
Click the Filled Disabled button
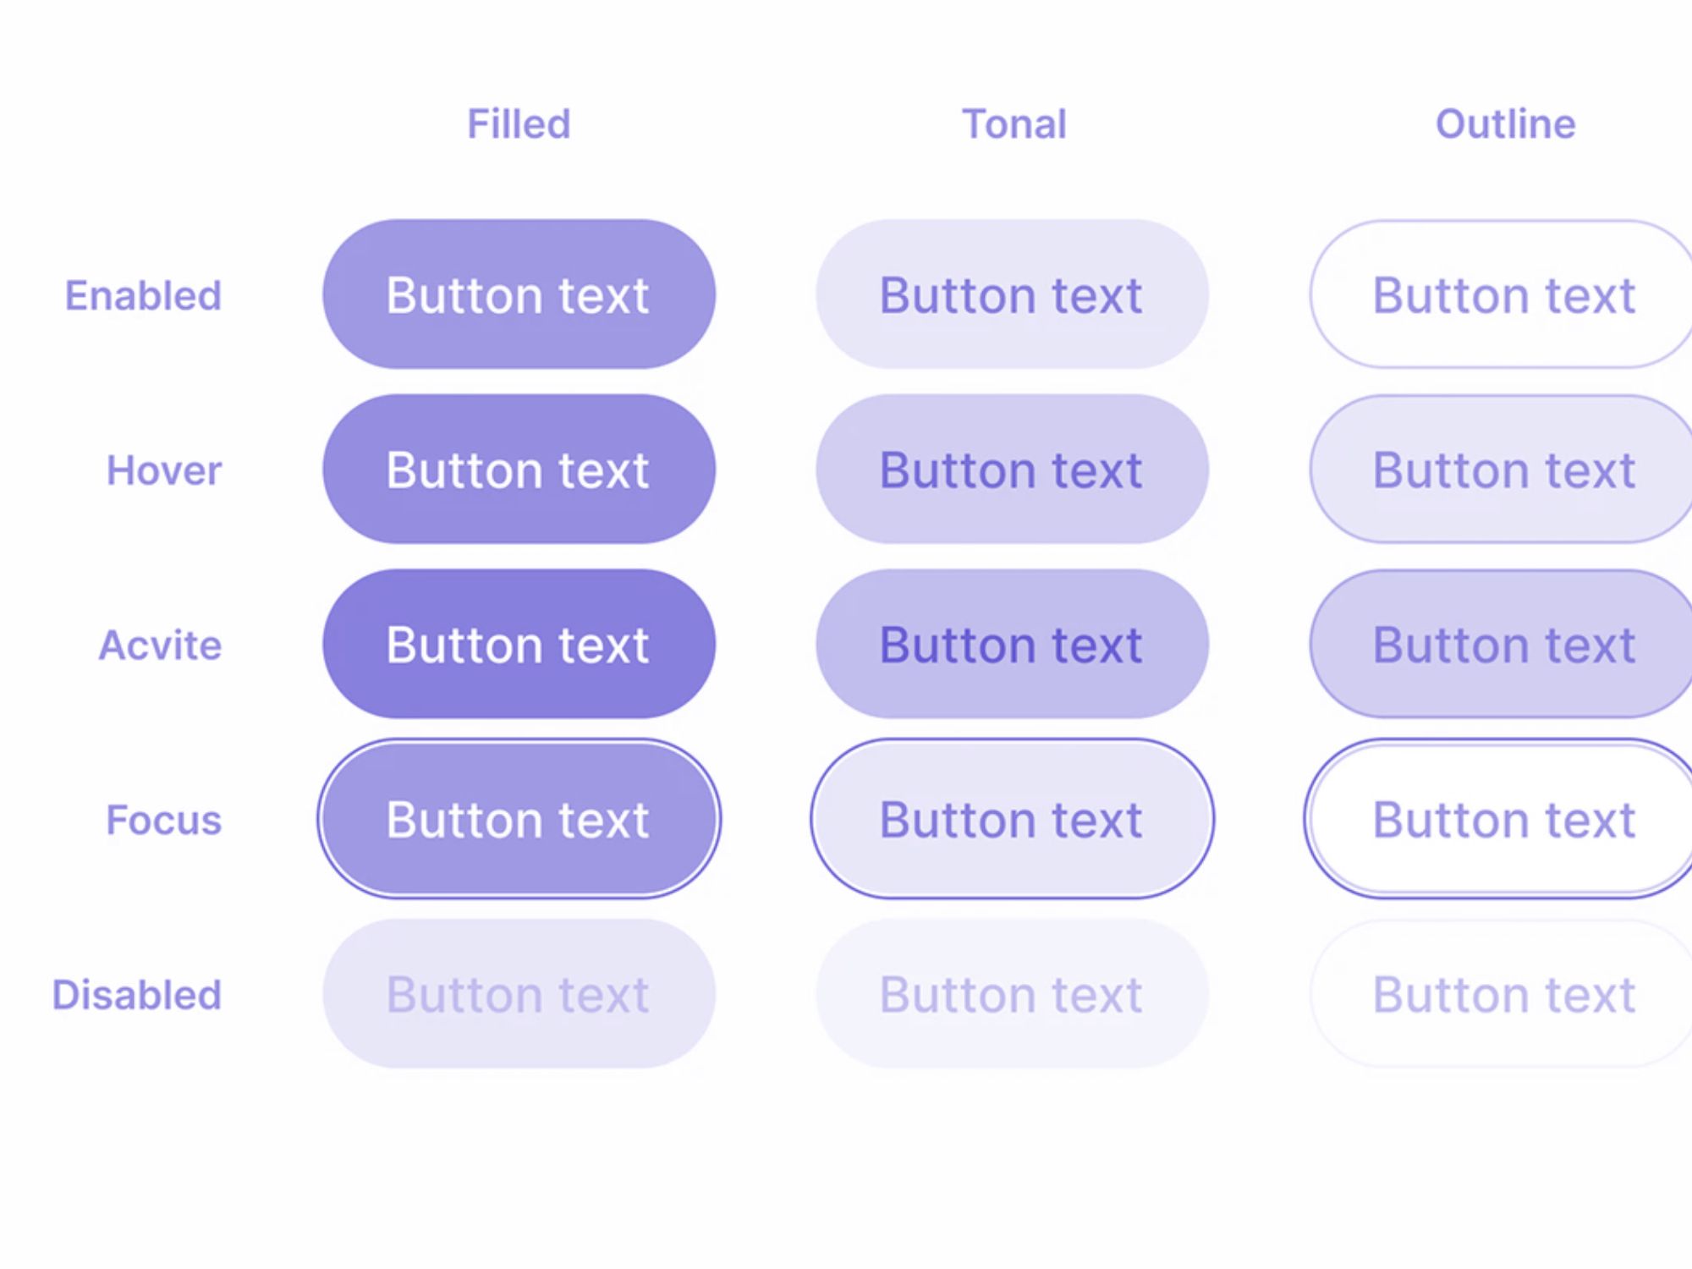[519, 994]
